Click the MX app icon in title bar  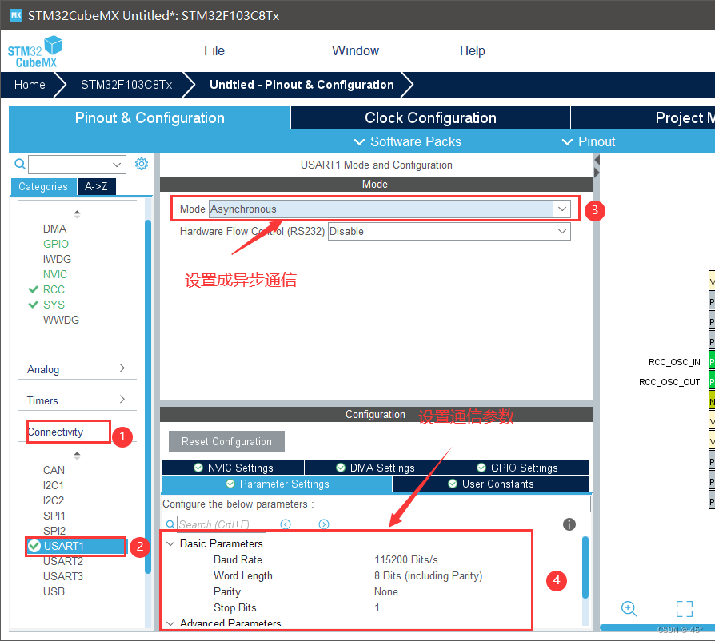(x=16, y=15)
